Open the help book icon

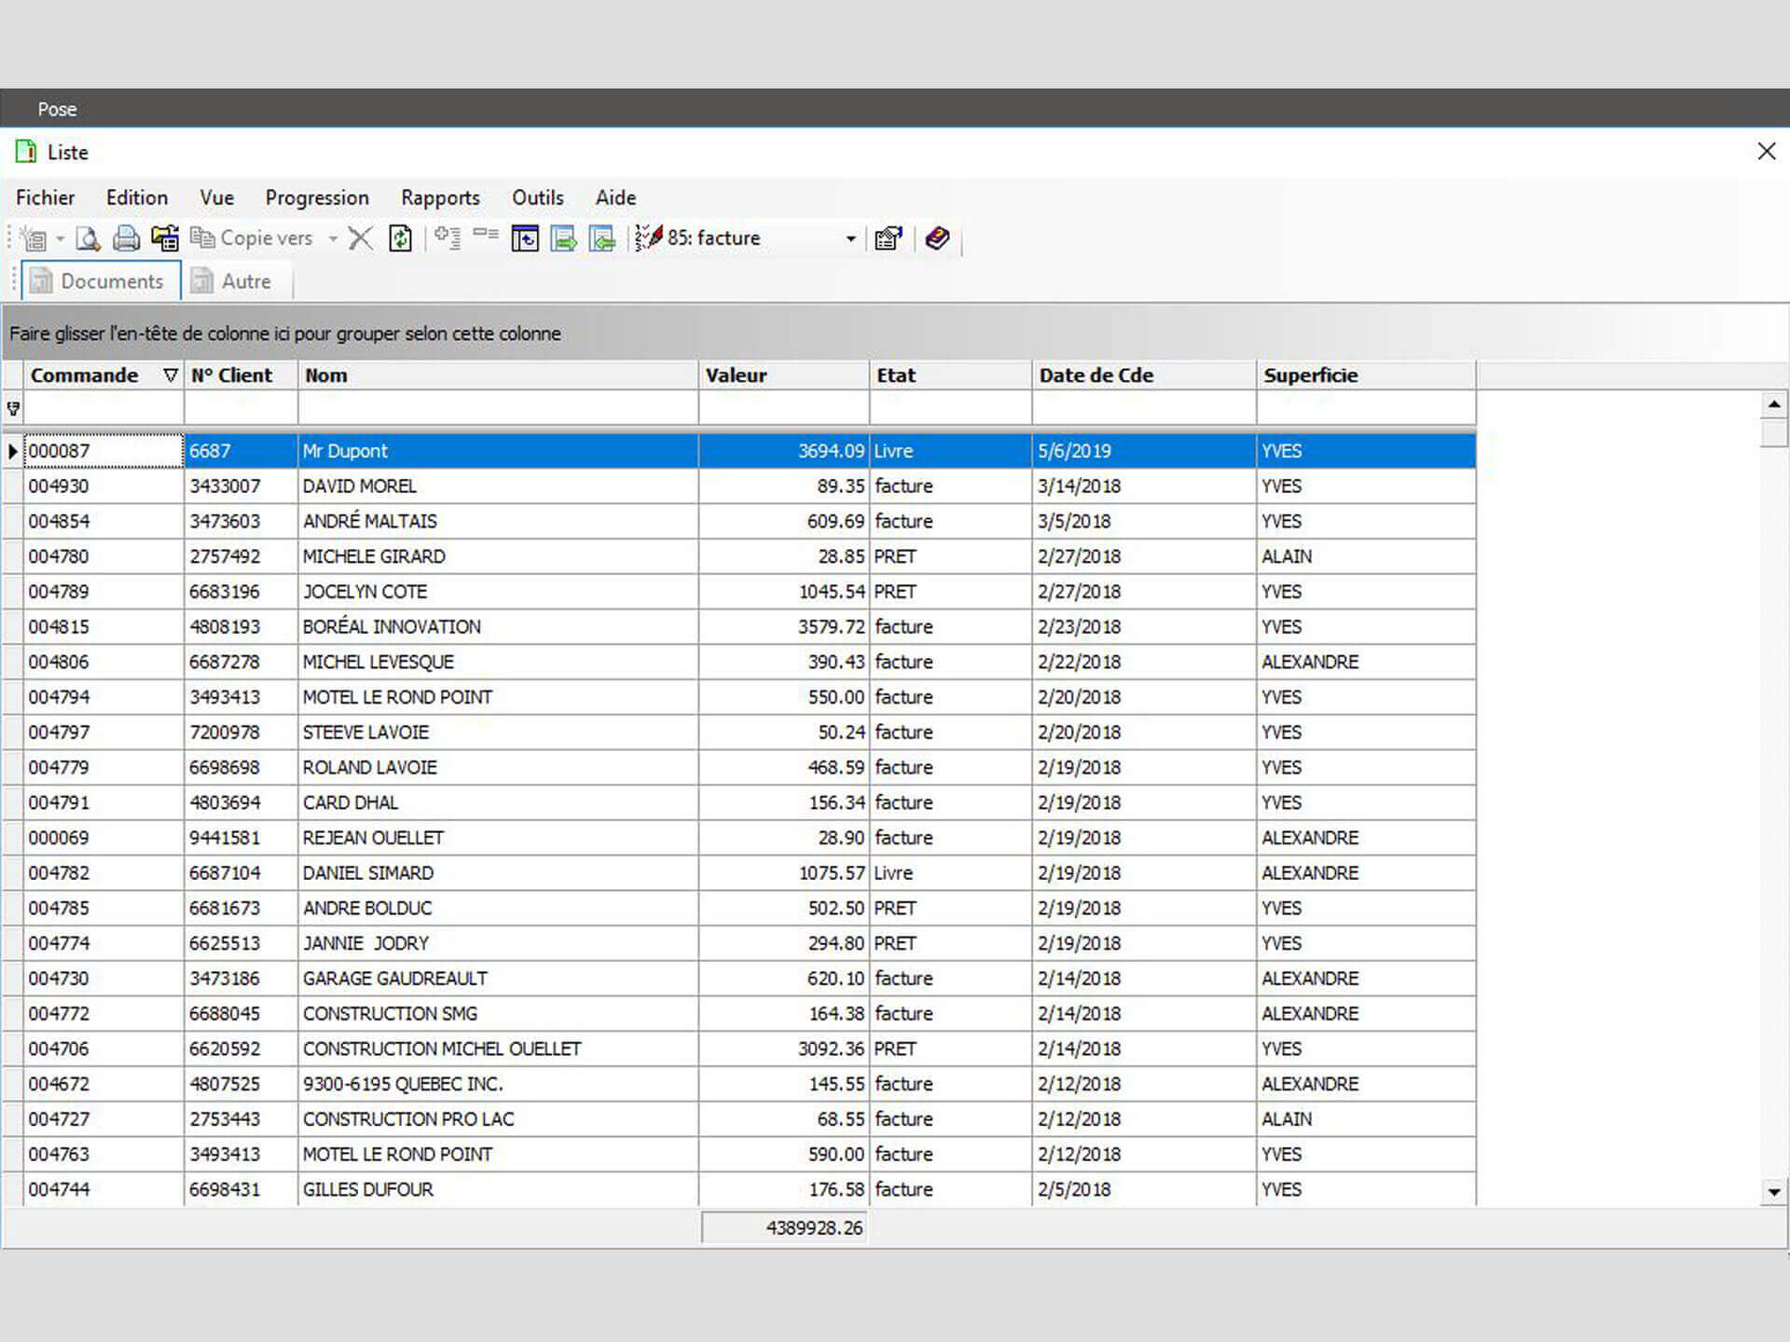pos(937,239)
